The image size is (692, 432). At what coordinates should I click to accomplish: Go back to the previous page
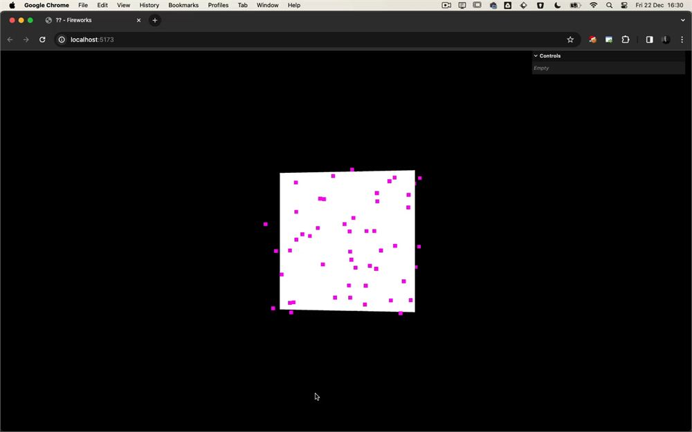pyautogui.click(x=10, y=39)
